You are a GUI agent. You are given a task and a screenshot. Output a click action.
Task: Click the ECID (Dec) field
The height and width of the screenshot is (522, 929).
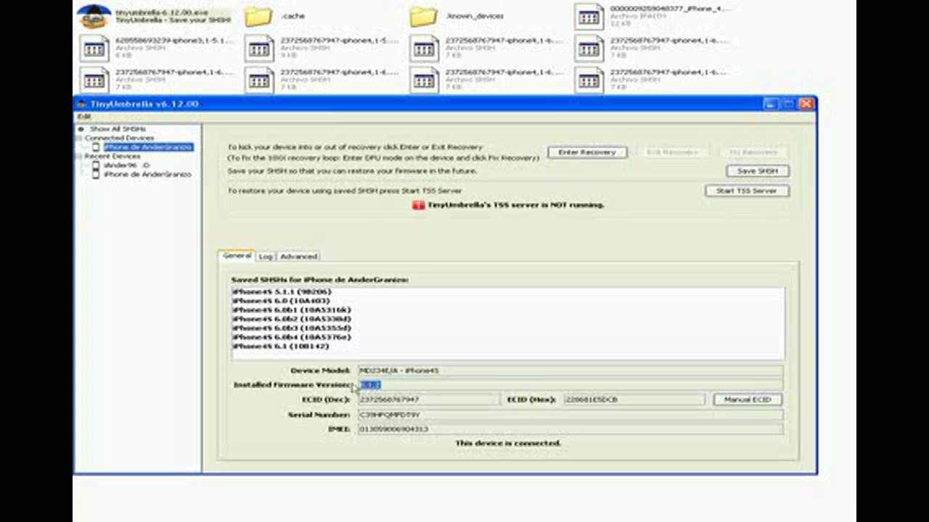(428, 399)
